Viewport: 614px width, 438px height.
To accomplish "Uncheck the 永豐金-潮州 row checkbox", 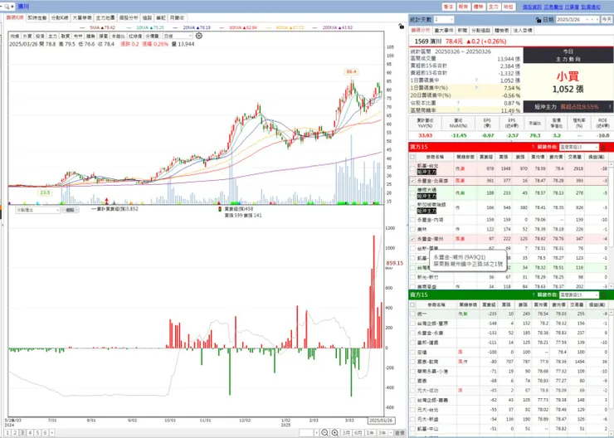I will tap(412, 239).
